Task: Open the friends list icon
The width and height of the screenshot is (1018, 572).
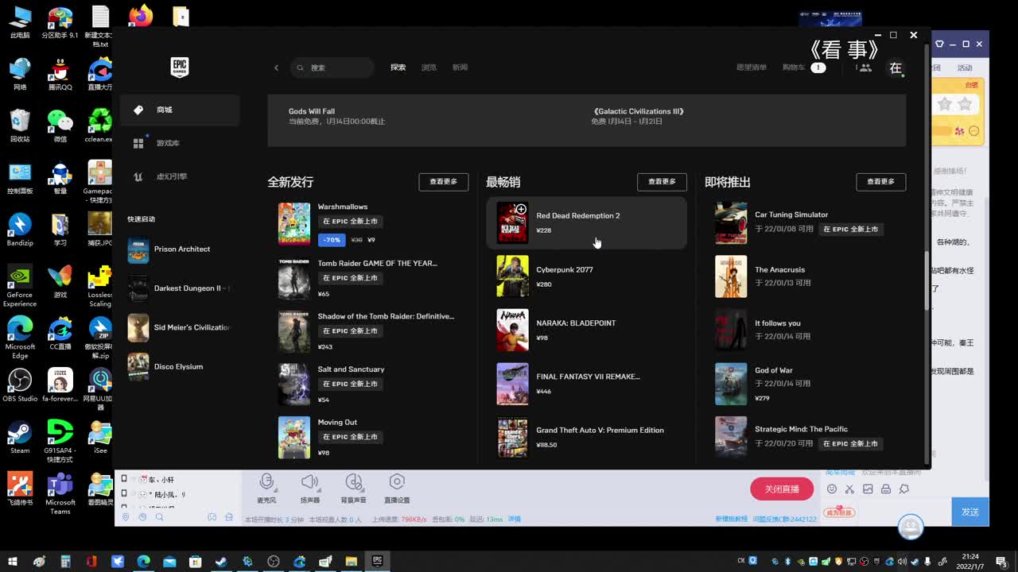Action: pos(865,68)
